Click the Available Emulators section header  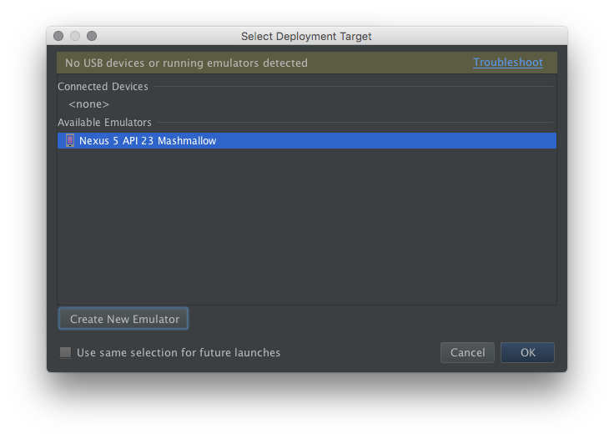click(x=104, y=123)
